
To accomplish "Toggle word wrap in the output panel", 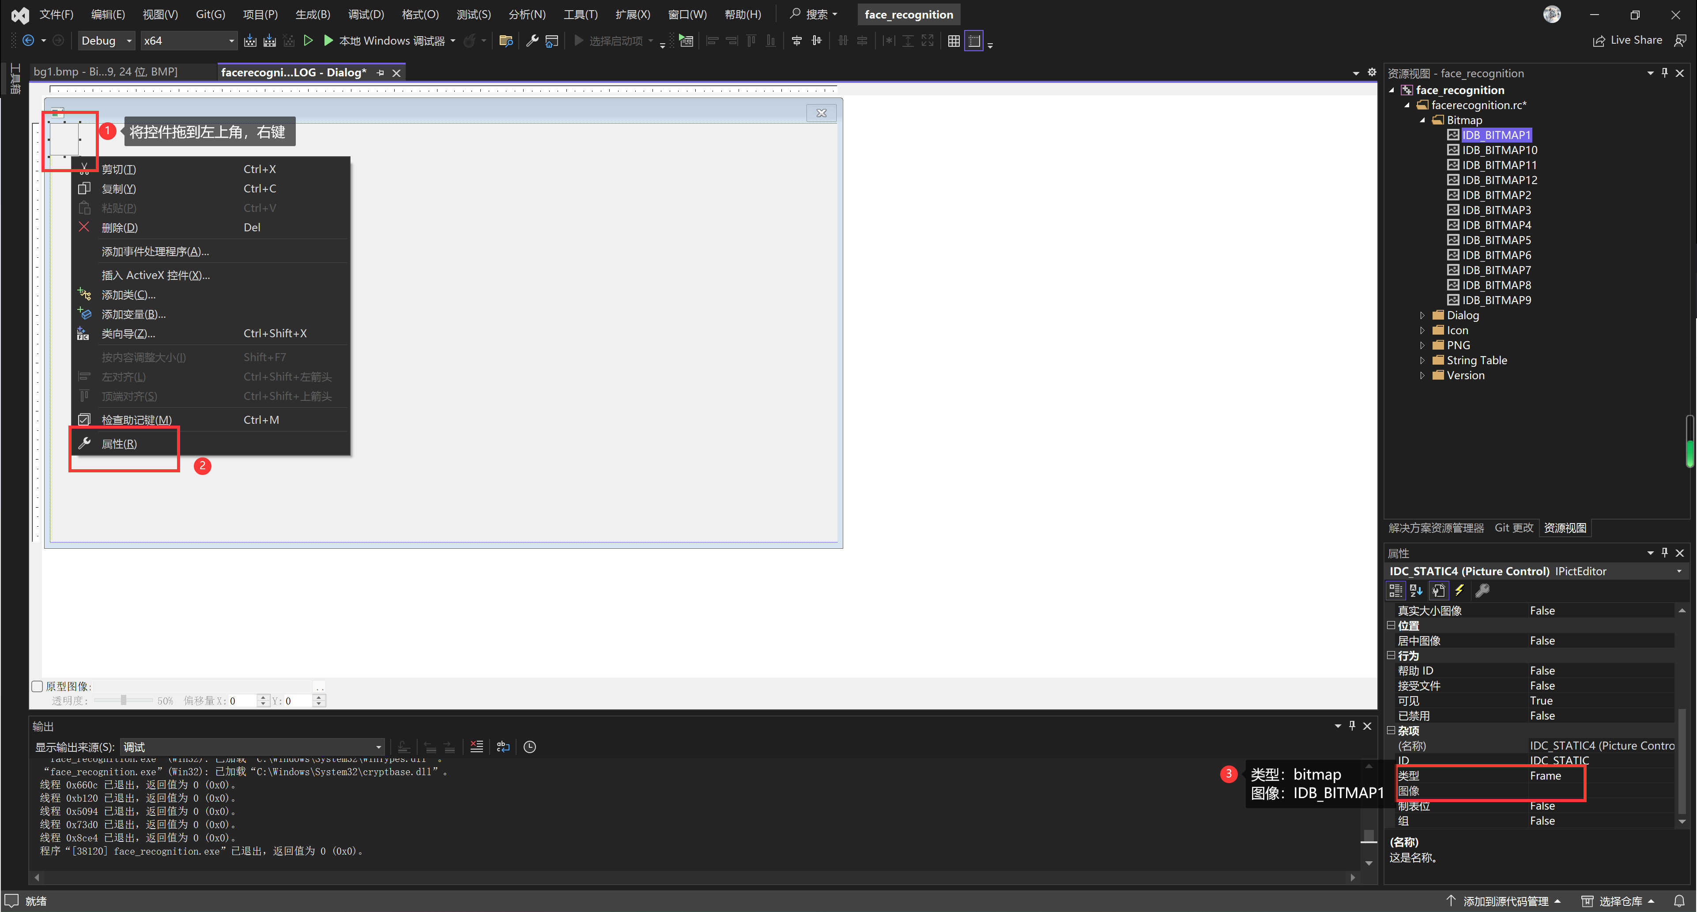I will tap(503, 746).
